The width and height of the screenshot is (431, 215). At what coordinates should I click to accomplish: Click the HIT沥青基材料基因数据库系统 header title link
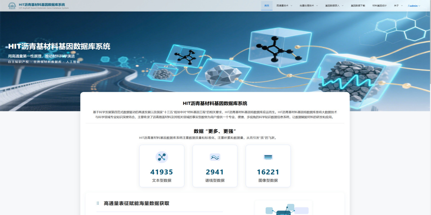pyautogui.click(x=42, y=5)
